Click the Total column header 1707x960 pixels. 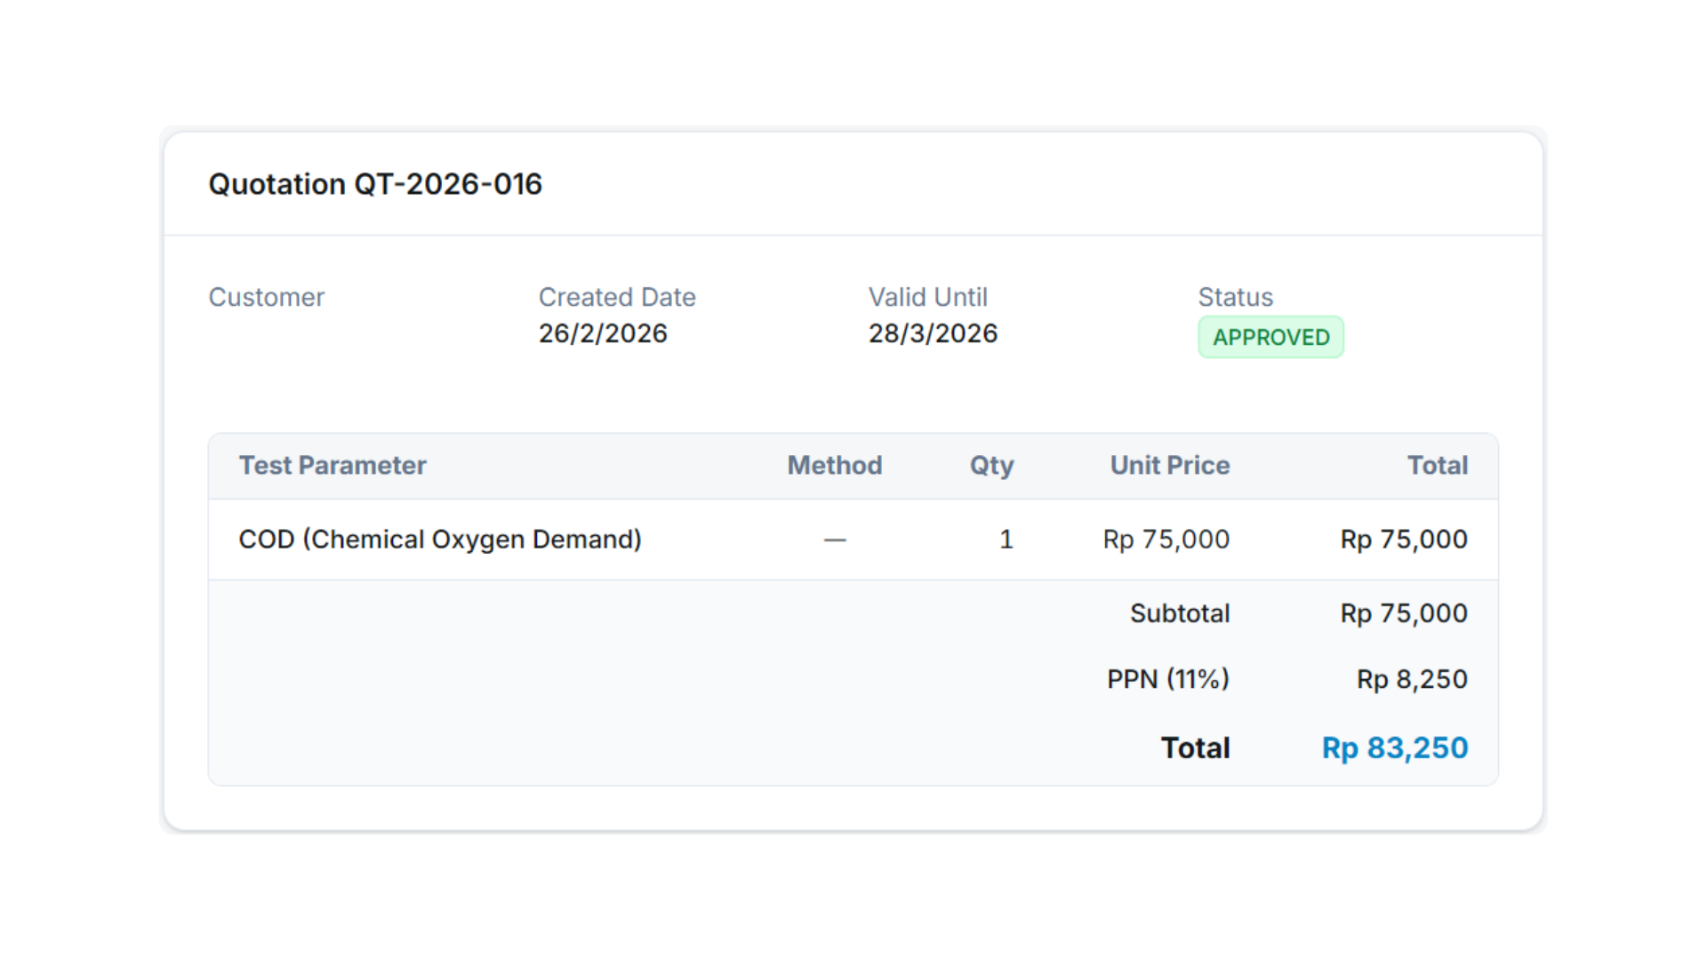[1438, 465]
